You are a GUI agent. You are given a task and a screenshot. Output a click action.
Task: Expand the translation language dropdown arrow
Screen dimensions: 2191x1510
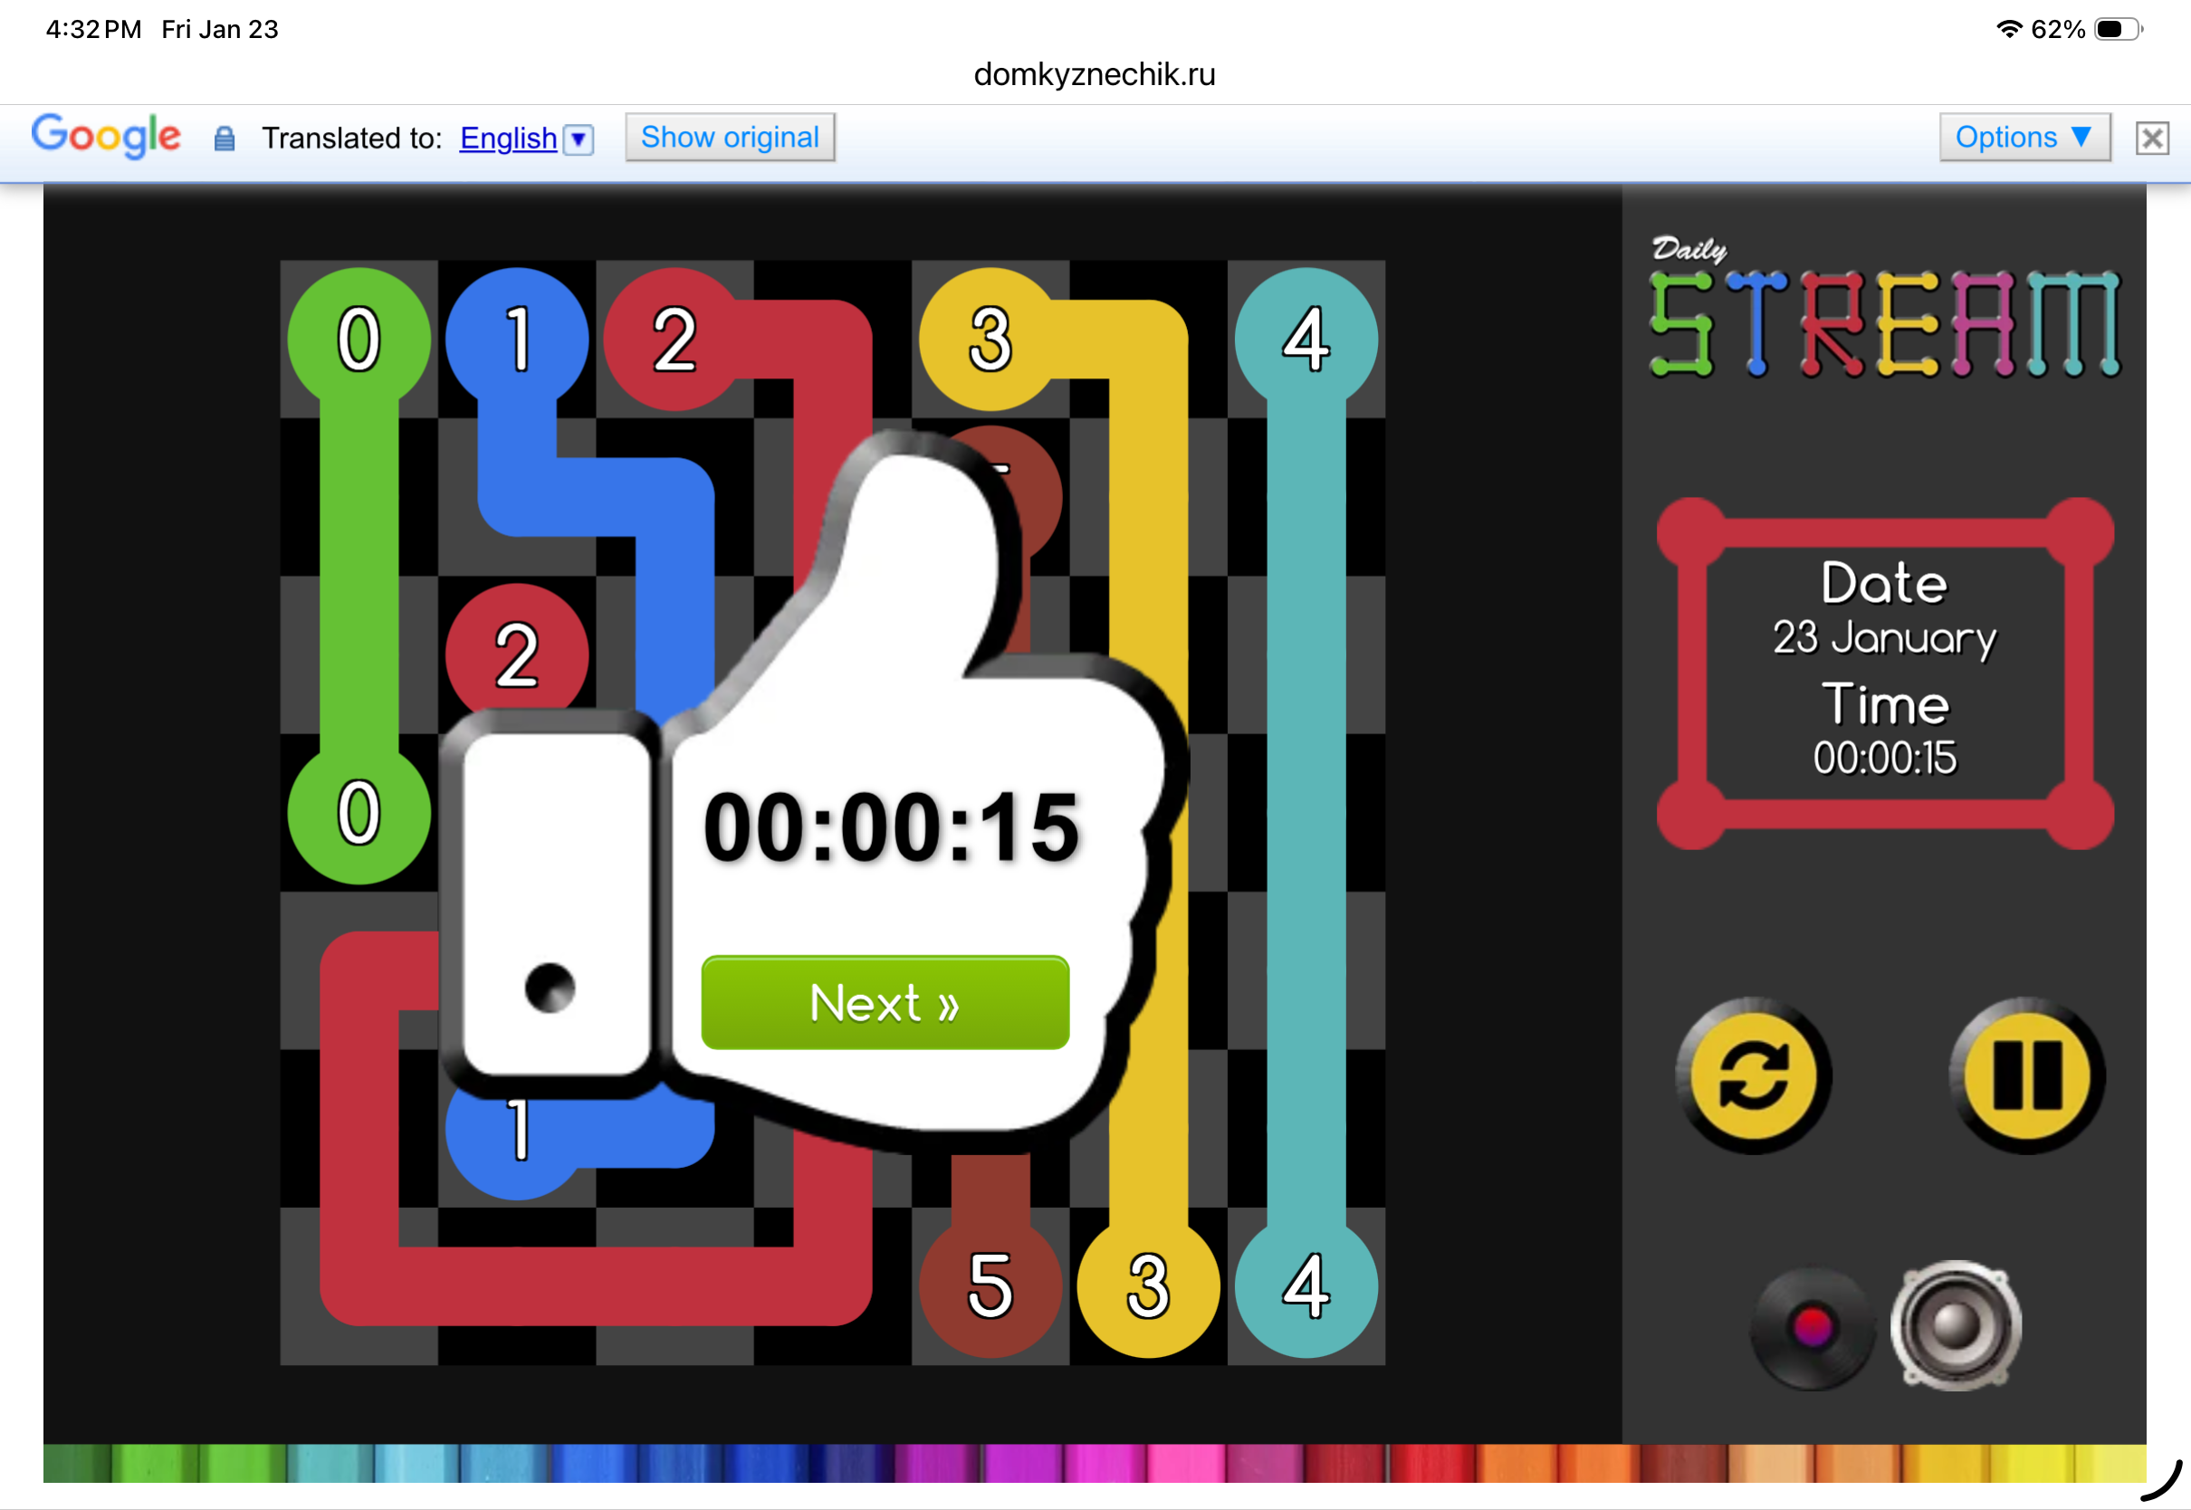click(x=579, y=140)
